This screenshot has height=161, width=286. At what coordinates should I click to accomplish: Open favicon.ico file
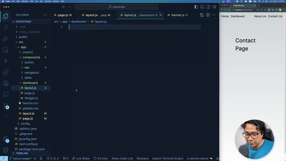[x=30, y=103]
